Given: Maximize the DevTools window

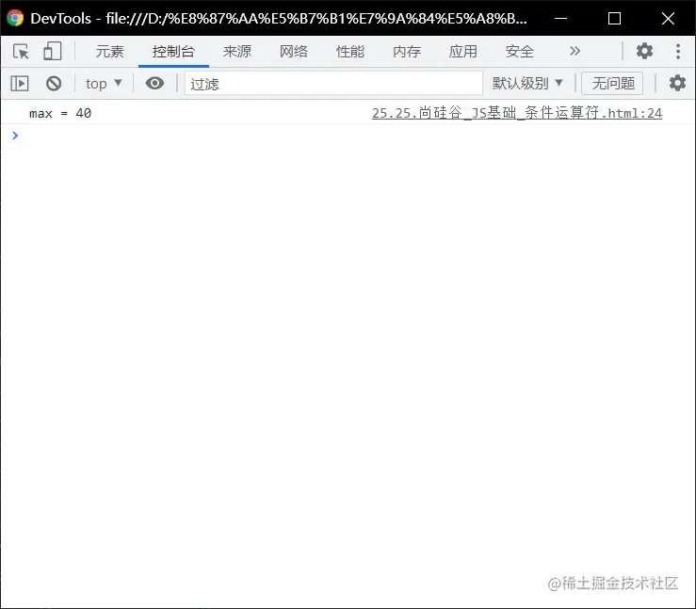Looking at the screenshot, I should coord(614,18).
